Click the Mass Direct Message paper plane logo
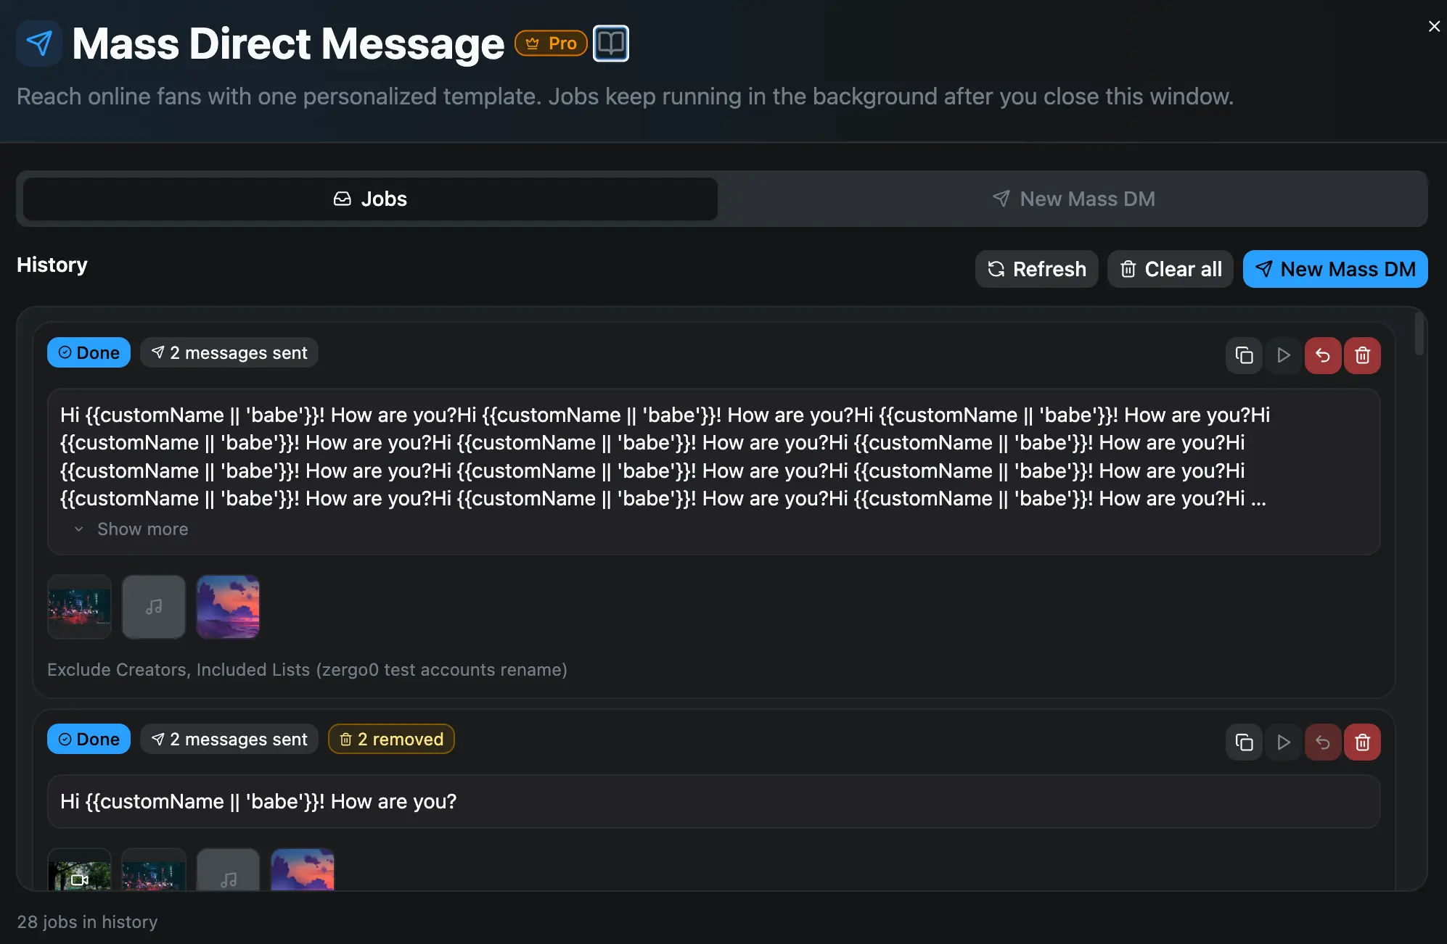The image size is (1447, 944). [x=38, y=43]
